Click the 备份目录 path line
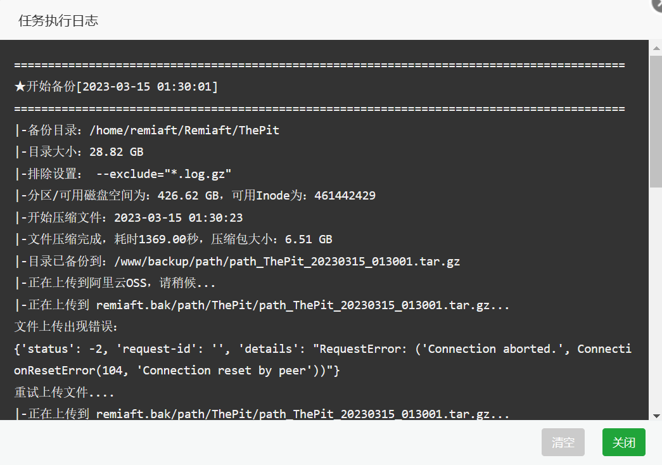This screenshot has width=662, height=465. tap(147, 130)
